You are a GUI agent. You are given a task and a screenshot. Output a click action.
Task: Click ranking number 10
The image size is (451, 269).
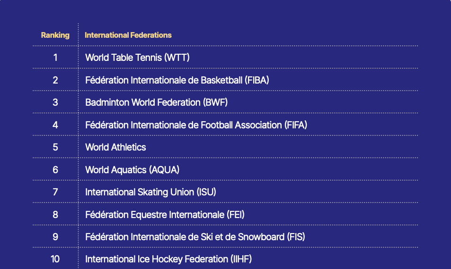click(55, 259)
